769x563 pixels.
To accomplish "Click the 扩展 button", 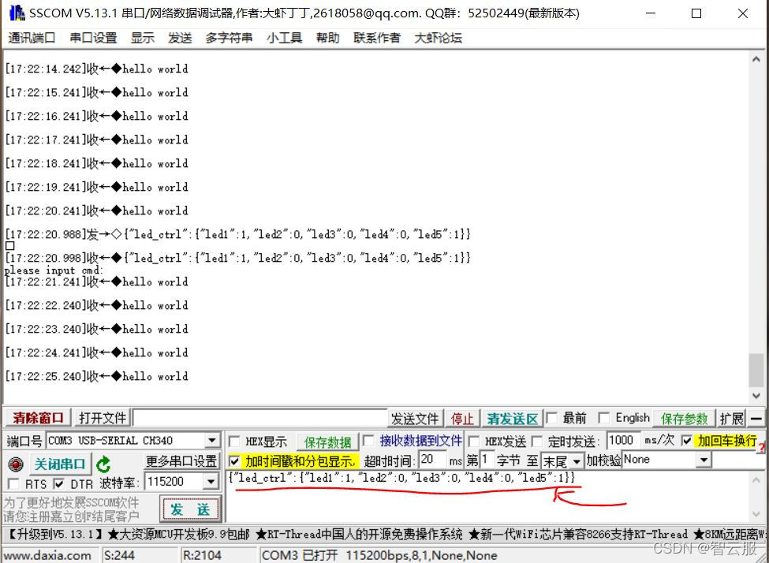I will tap(732, 419).
